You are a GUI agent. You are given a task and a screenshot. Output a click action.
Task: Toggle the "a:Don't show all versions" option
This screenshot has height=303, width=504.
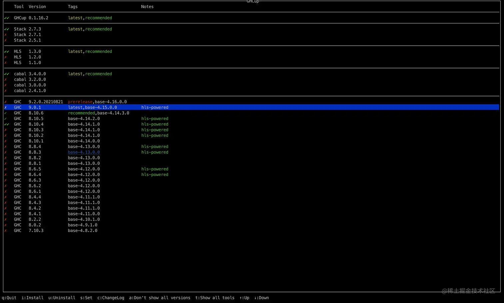click(x=160, y=298)
